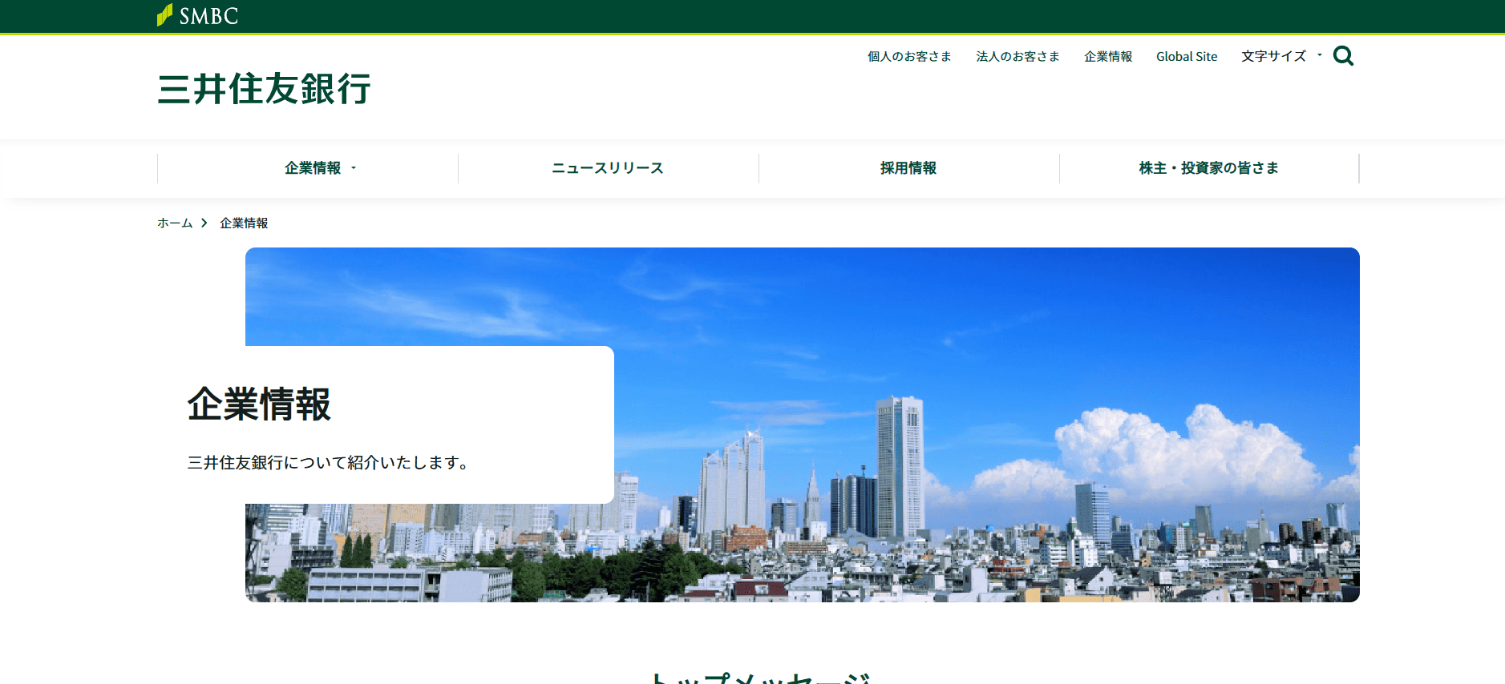This screenshot has height=684, width=1505.
Task: Click the 企業情報 breadcrumb text
Action: [244, 223]
